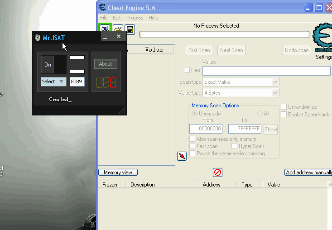Sort by Description column header

pos(162,185)
